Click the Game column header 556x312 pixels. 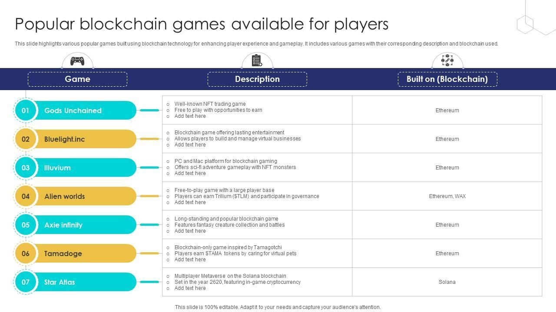click(77, 79)
